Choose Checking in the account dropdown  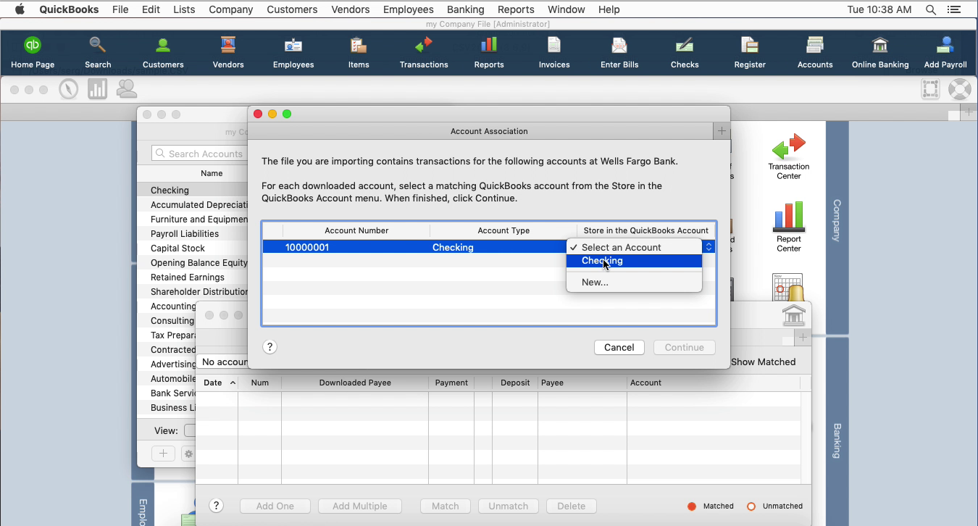[634, 261]
